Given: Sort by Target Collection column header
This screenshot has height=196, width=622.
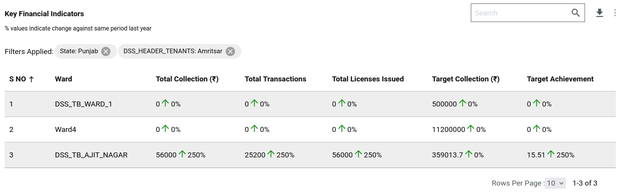Looking at the screenshot, I should point(465,79).
